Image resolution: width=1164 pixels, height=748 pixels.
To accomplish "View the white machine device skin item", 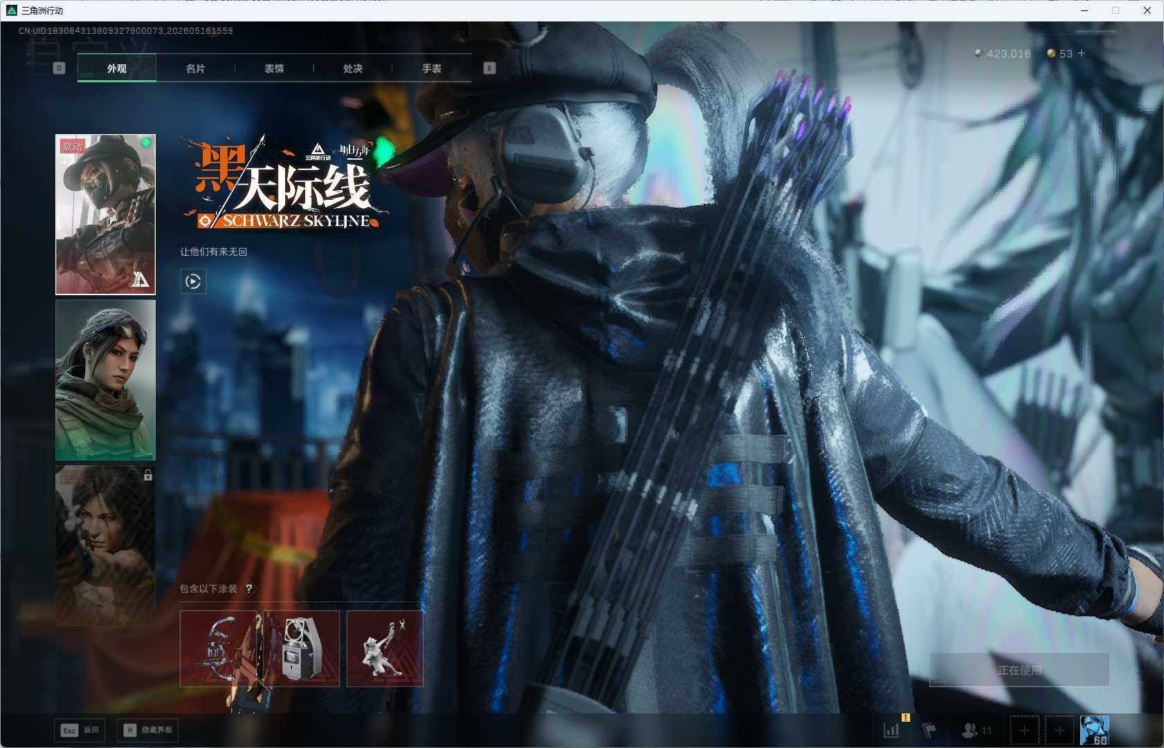I will point(302,648).
